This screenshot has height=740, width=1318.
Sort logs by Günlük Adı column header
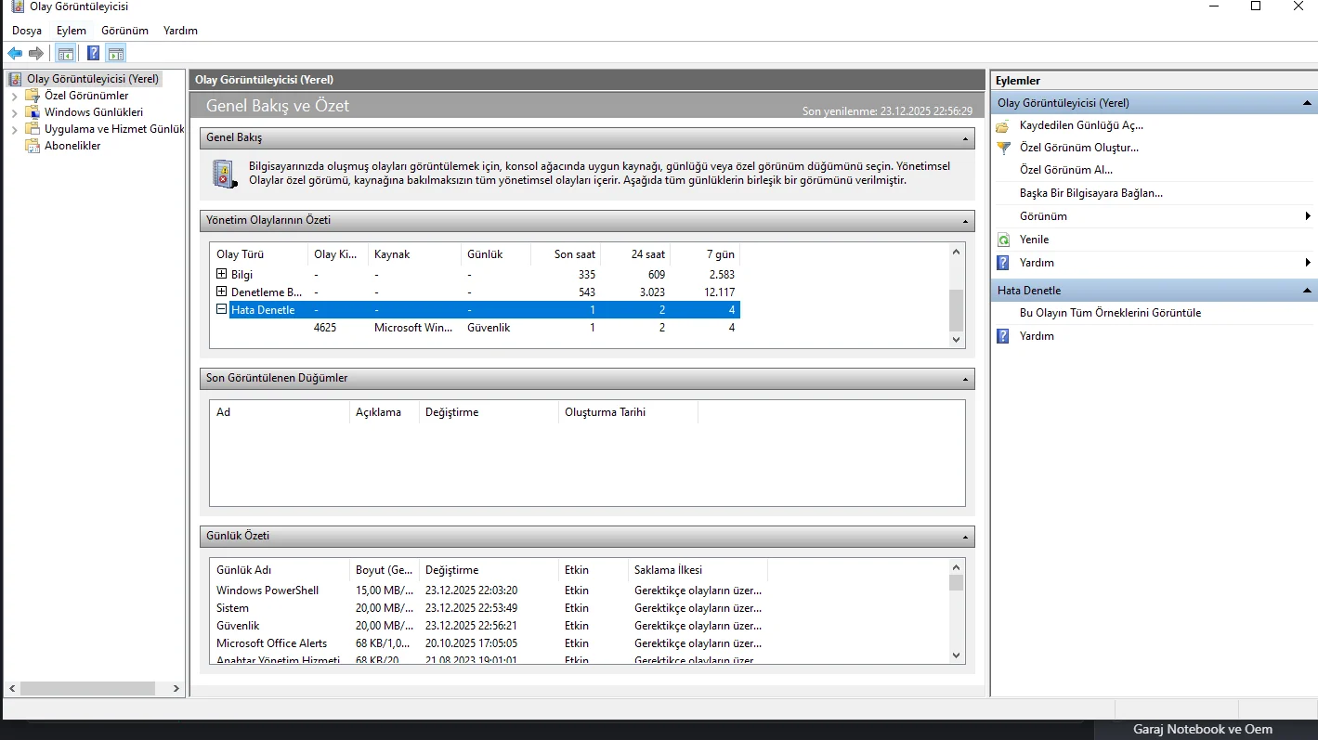(281, 570)
